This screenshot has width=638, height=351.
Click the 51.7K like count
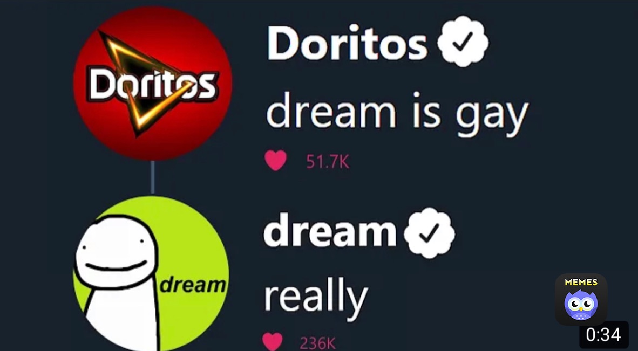(x=328, y=162)
